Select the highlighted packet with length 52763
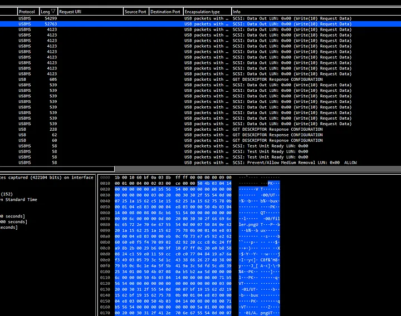The image size is (401, 316). [x=200, y=24]
